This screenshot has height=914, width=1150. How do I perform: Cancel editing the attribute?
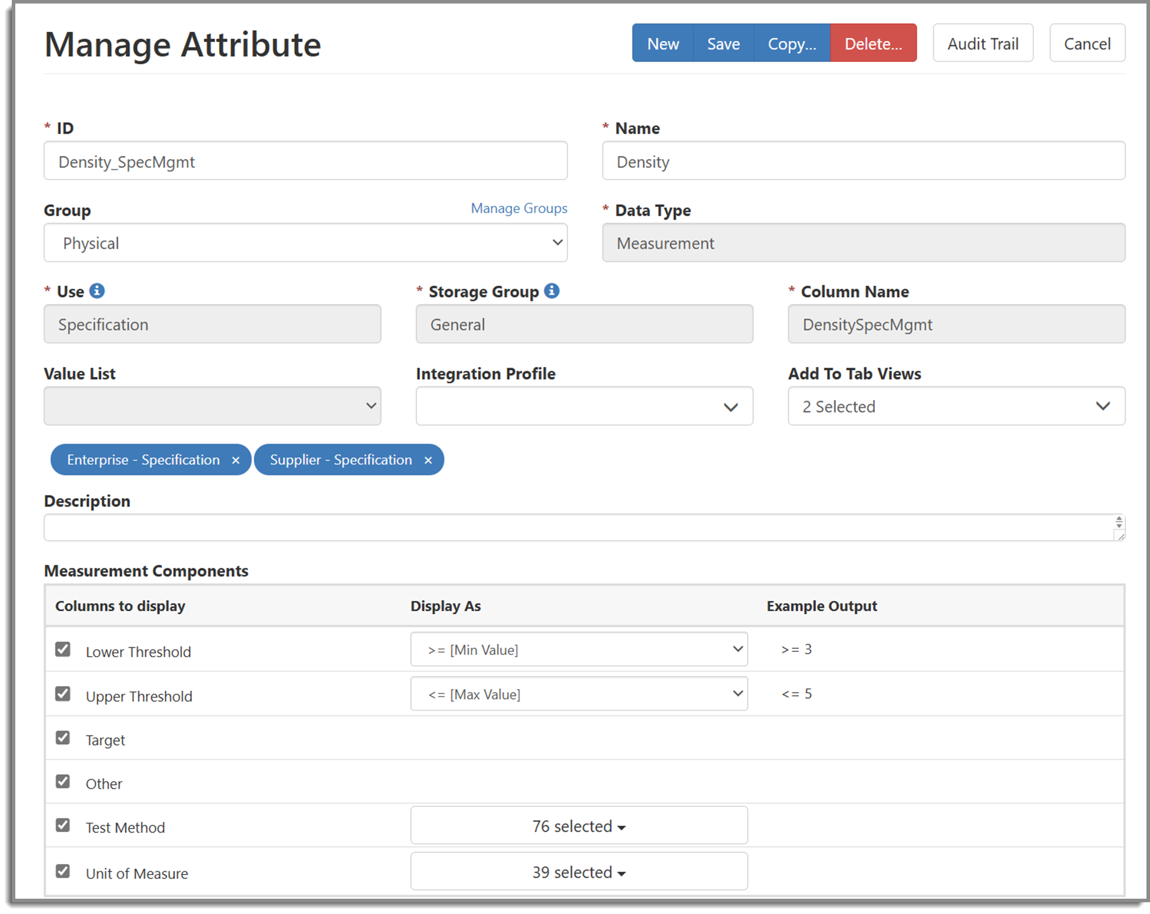click(x=1087, y=43)
